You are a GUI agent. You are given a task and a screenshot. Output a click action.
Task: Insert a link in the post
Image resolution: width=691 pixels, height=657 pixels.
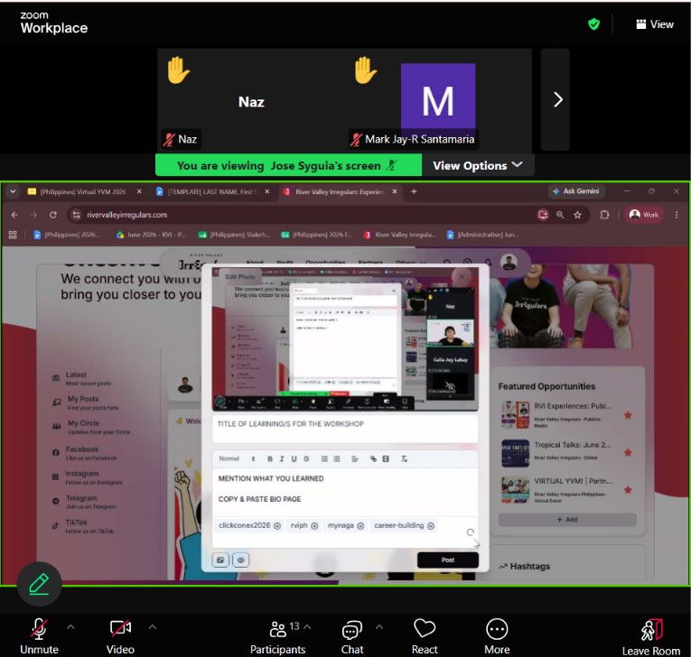pos(373,458)
